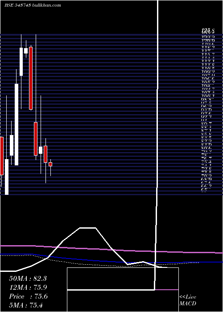Click the tallest red candlestick body
The width and height of the screenshot is (223, 312).
coord(31,78)
